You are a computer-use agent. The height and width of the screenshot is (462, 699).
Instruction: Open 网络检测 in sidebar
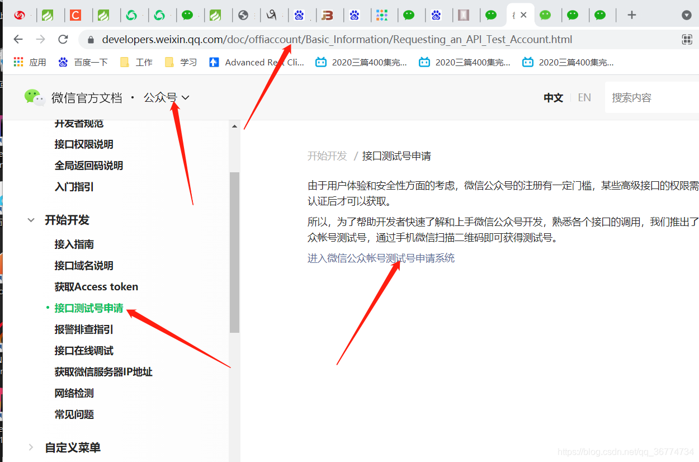74,393
